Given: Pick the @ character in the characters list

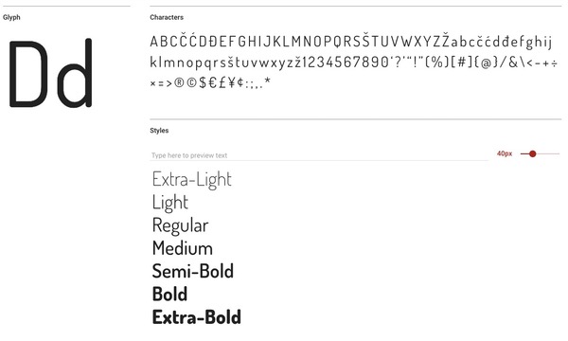Looking at the screenshot, I should (x=487, y=63).
